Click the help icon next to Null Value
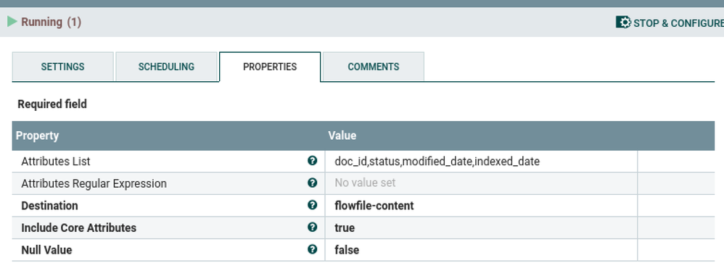The width and height of the screenshot is (724, 279). (x=312, y=249)
